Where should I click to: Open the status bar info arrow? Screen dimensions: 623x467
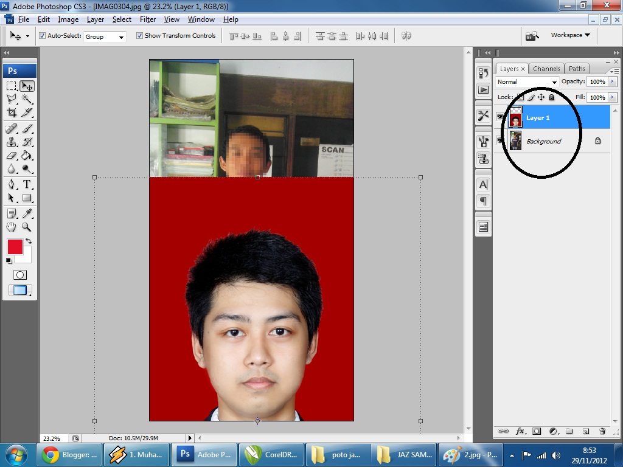[x=190, y=438]
